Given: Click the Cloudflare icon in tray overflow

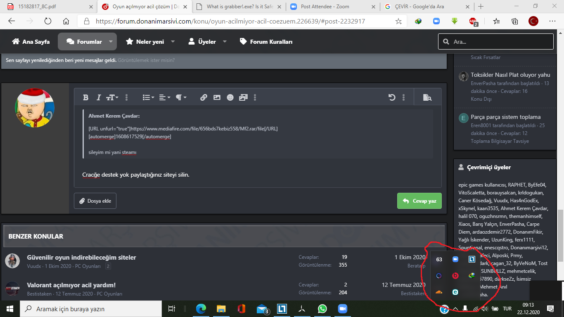Looking at the screenshot, I should pyautogui.click(x=439, y=292).
